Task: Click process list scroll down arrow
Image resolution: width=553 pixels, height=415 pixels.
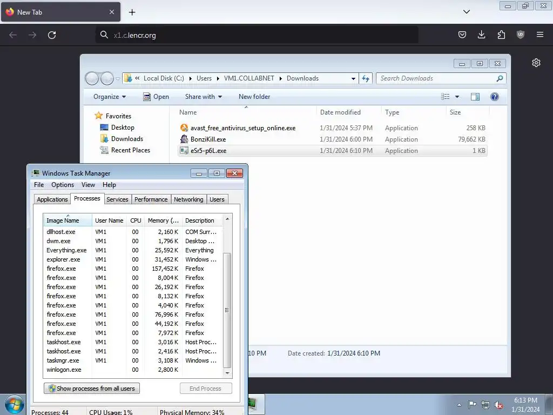Action: [227, 373]
